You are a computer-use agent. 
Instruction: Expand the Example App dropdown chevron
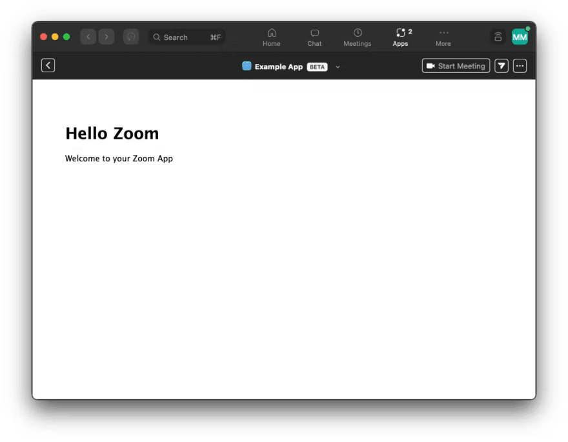point(338,67)
